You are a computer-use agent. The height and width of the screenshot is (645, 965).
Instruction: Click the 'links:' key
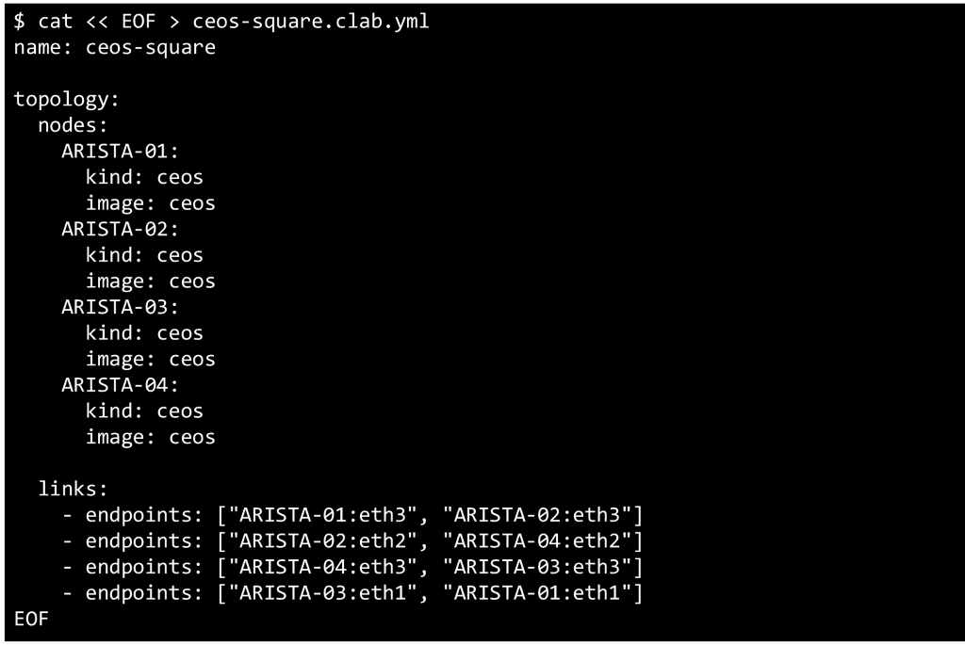(73, 489)
